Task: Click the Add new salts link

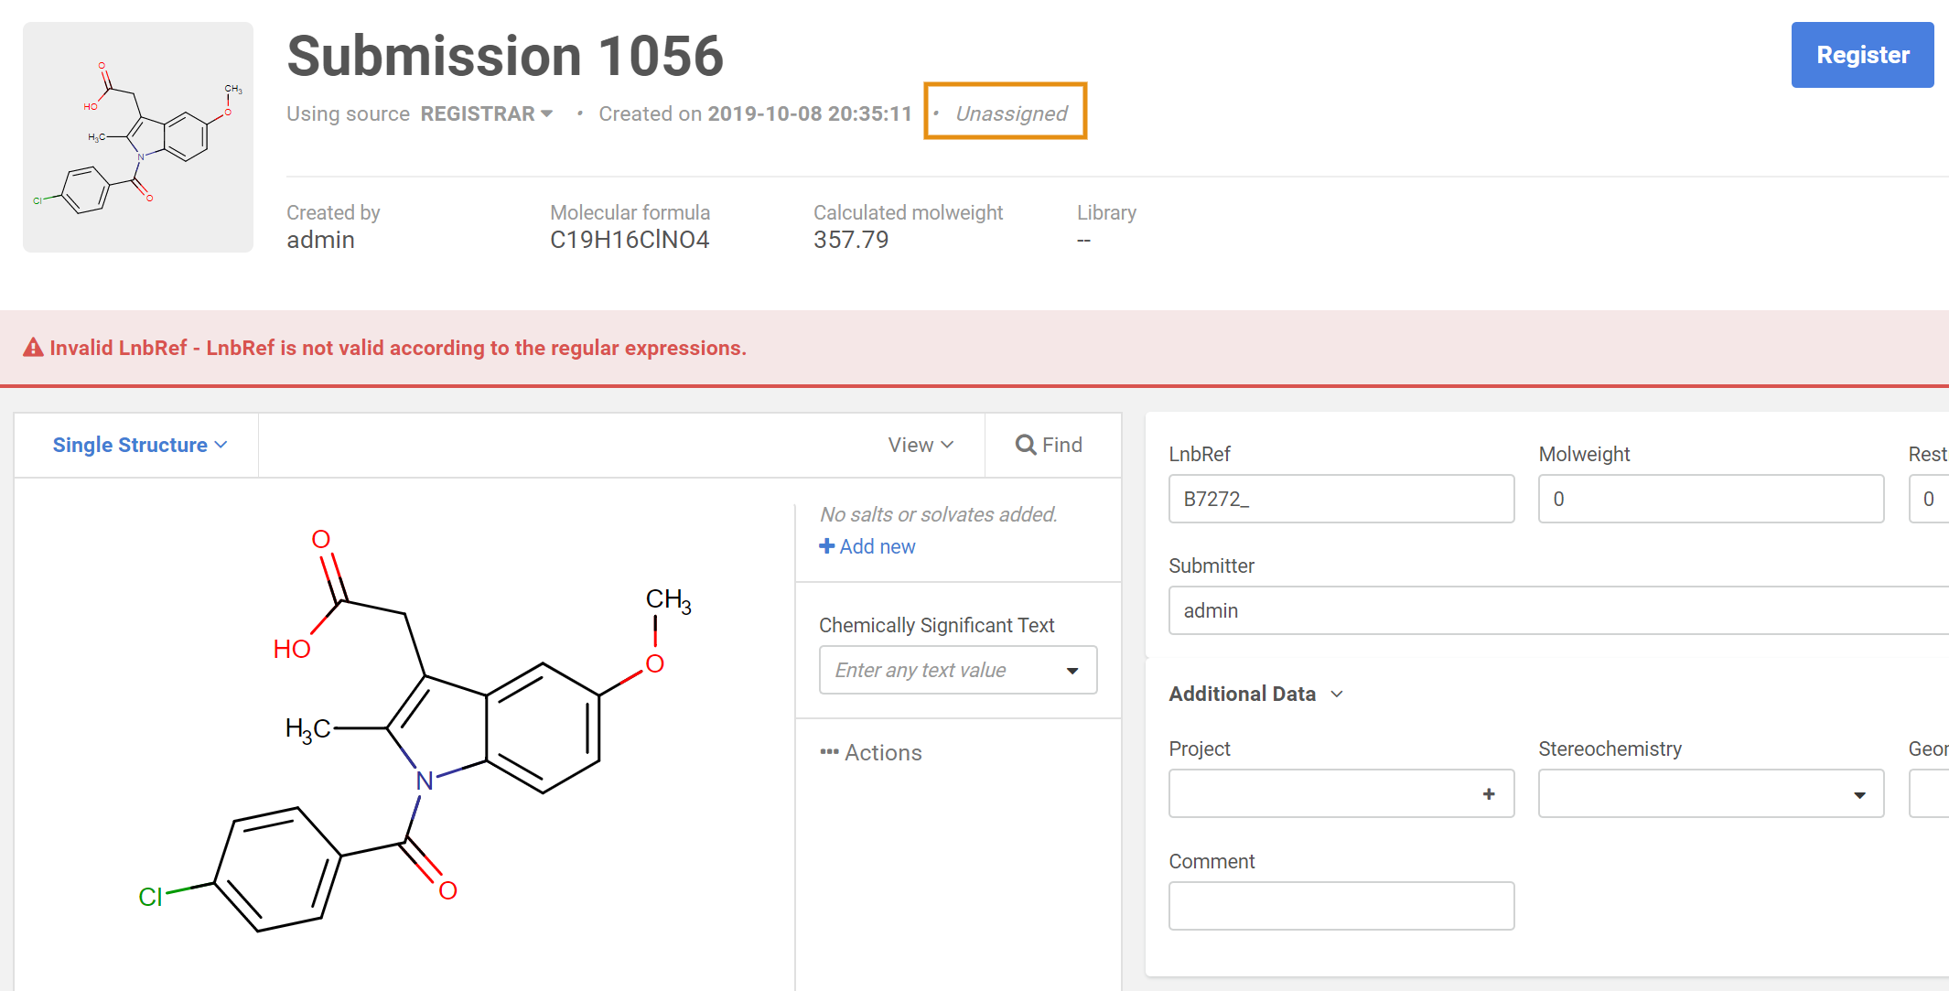Action: 877,546
